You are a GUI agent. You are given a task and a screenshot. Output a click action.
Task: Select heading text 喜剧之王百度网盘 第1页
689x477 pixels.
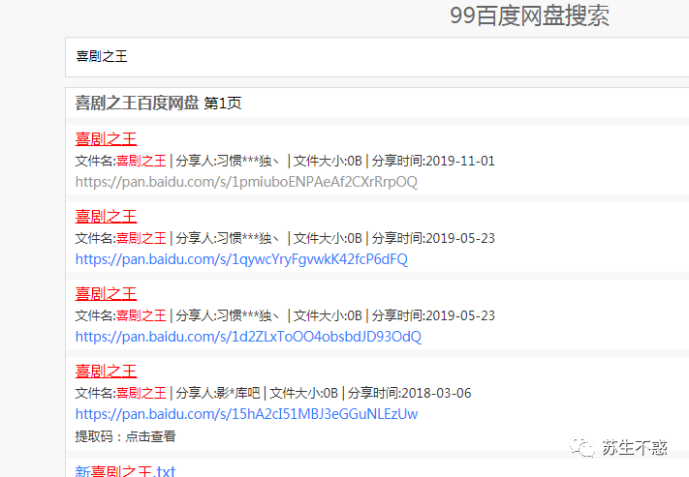click(158, 104)
